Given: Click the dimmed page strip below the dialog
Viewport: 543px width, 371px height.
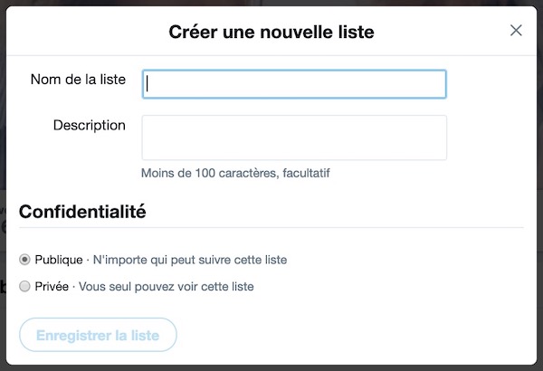Looking at the screenshot, I should 271,367.
